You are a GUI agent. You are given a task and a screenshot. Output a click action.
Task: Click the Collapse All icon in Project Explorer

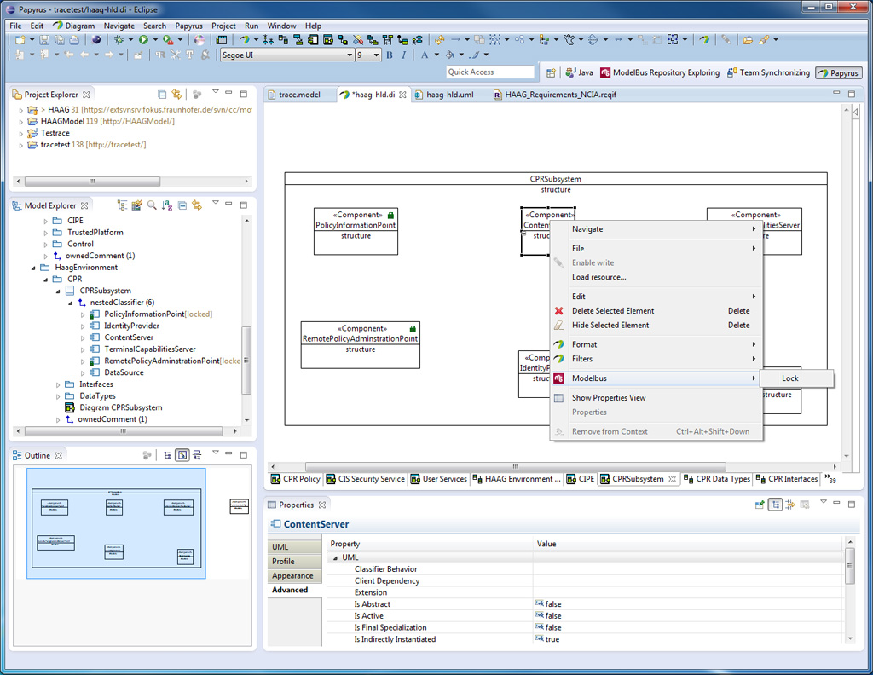pos(161,94)
